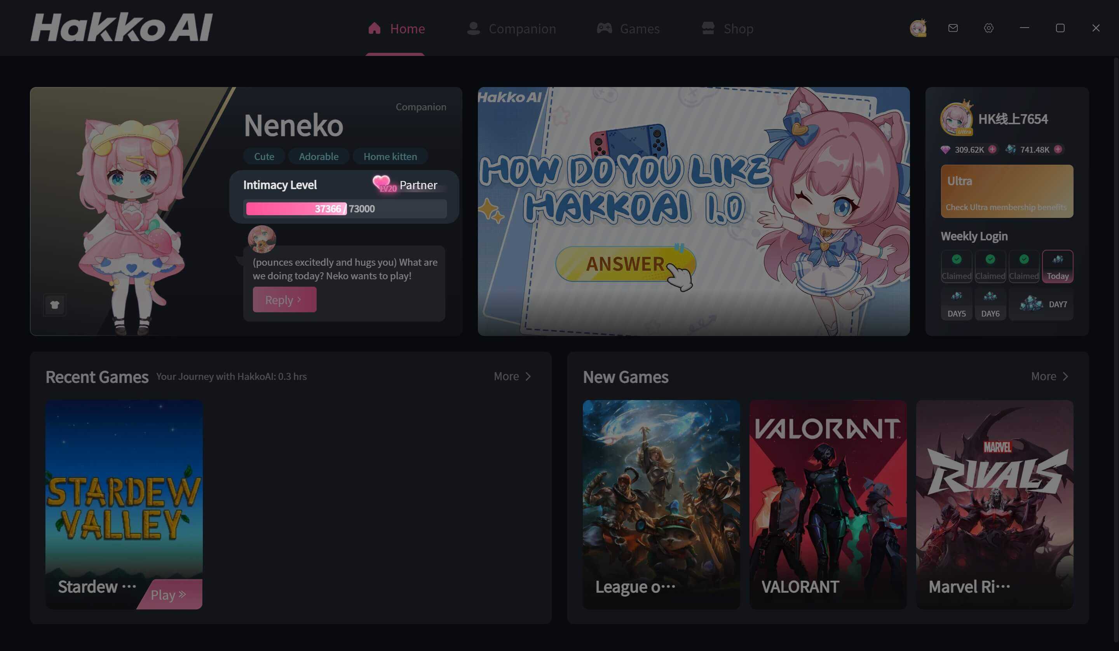Click the HK线上7654 username
1119x651 pixels.
1013,119
